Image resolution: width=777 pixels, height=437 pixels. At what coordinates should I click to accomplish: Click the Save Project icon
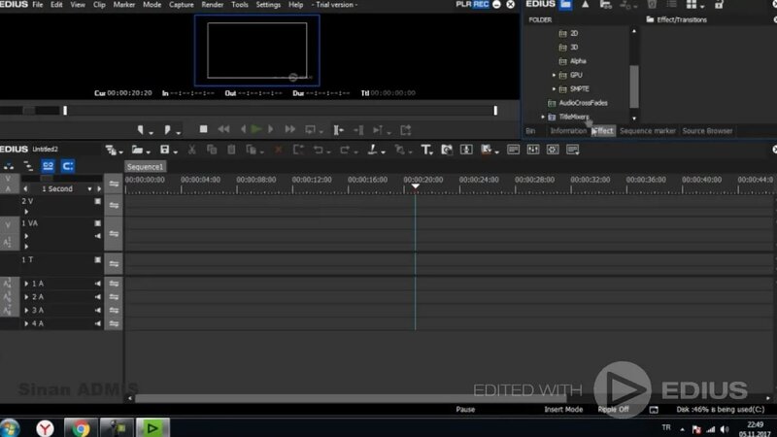click(x=164, y=150)
